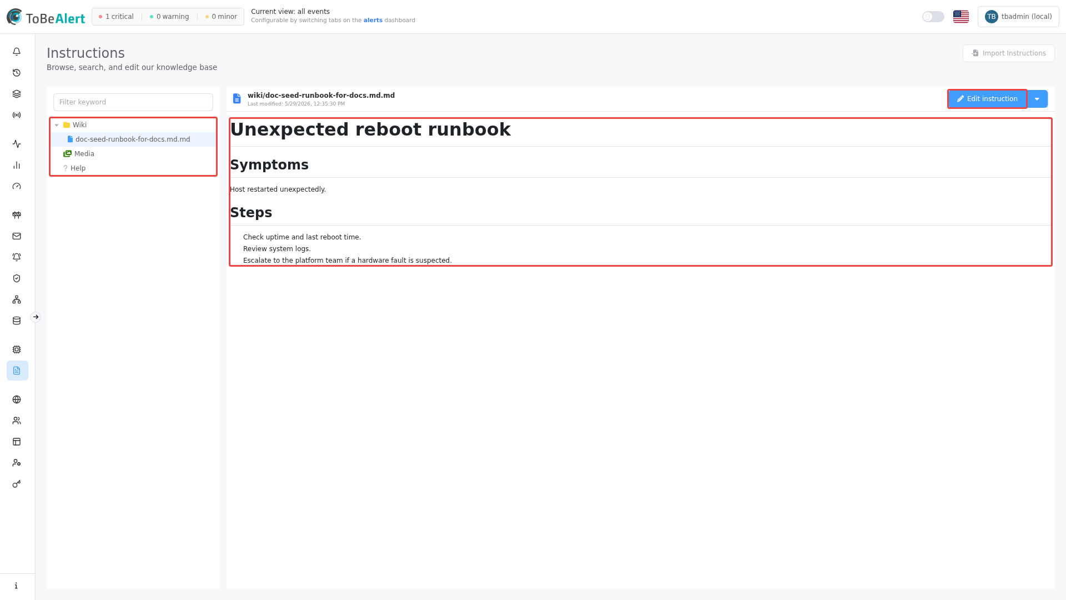
Task: Click the CPU chip sidebar icon
Action: pos(17,349)
